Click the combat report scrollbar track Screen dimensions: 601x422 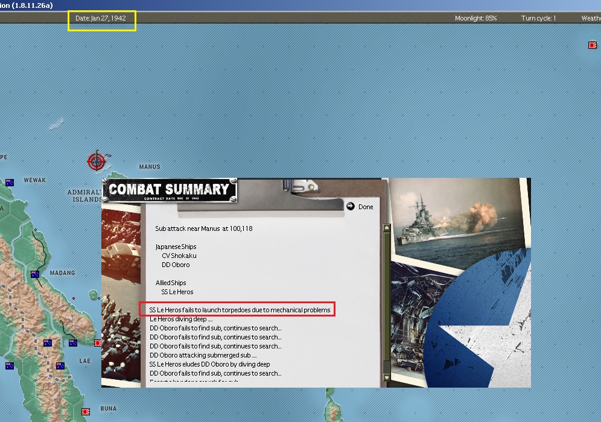[x=386, y=303]
